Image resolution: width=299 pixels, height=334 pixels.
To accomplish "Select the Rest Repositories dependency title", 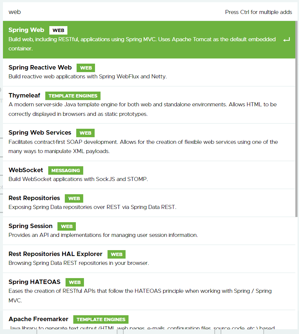I will [x=34, y=198].
